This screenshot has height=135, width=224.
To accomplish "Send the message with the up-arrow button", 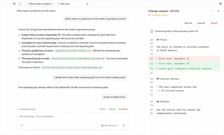I will pyautogui.click(x=124, y=126).
